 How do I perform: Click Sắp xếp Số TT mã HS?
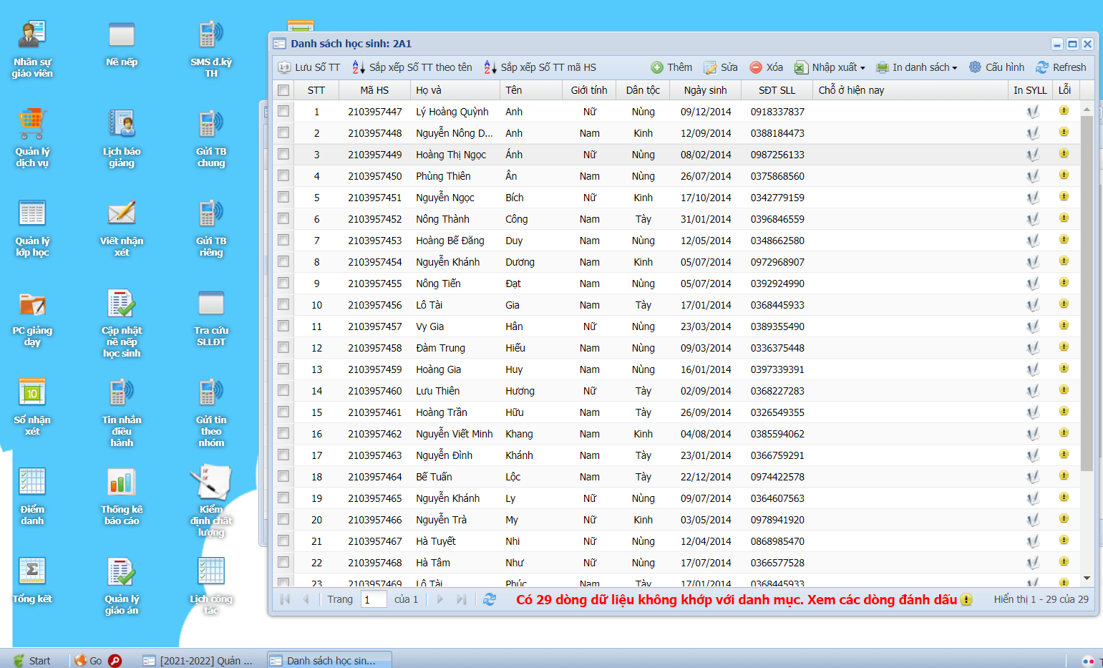(x=540, y=67)
